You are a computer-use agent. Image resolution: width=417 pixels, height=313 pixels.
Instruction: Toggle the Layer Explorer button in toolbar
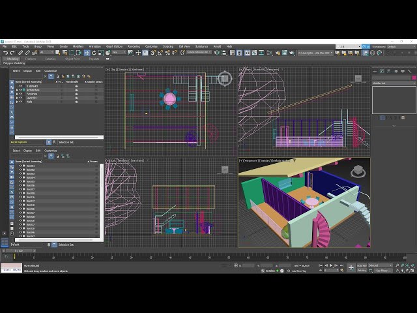pyautogui.click(x=239, y=53)
